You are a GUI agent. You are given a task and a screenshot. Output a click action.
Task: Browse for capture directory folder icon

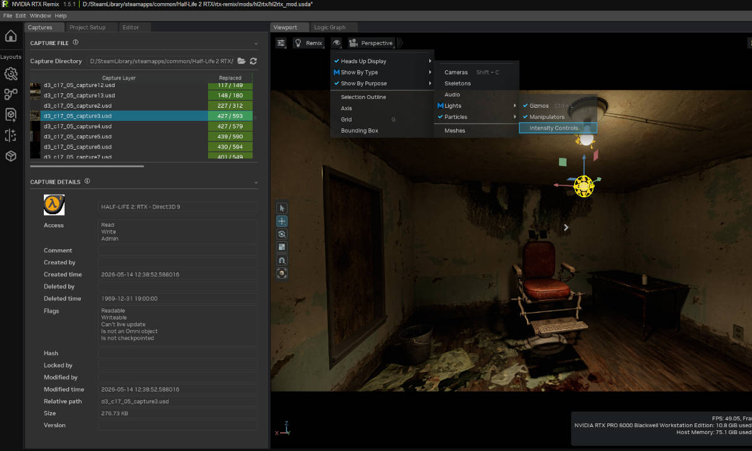(241, 61)
